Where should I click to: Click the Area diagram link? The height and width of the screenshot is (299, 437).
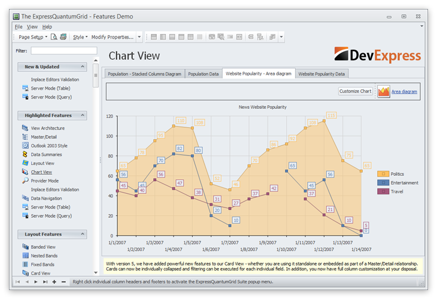point(404,91)
